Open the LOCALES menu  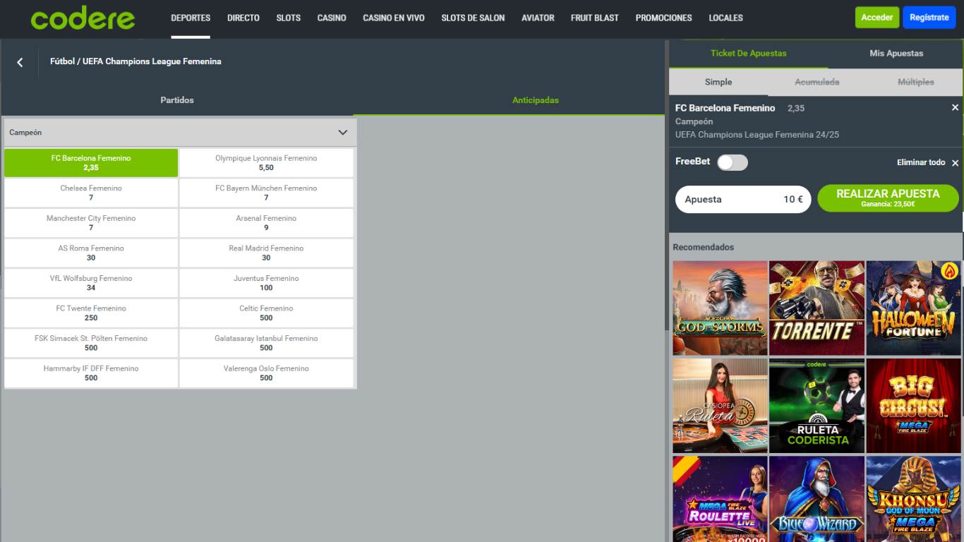point(726,18)
